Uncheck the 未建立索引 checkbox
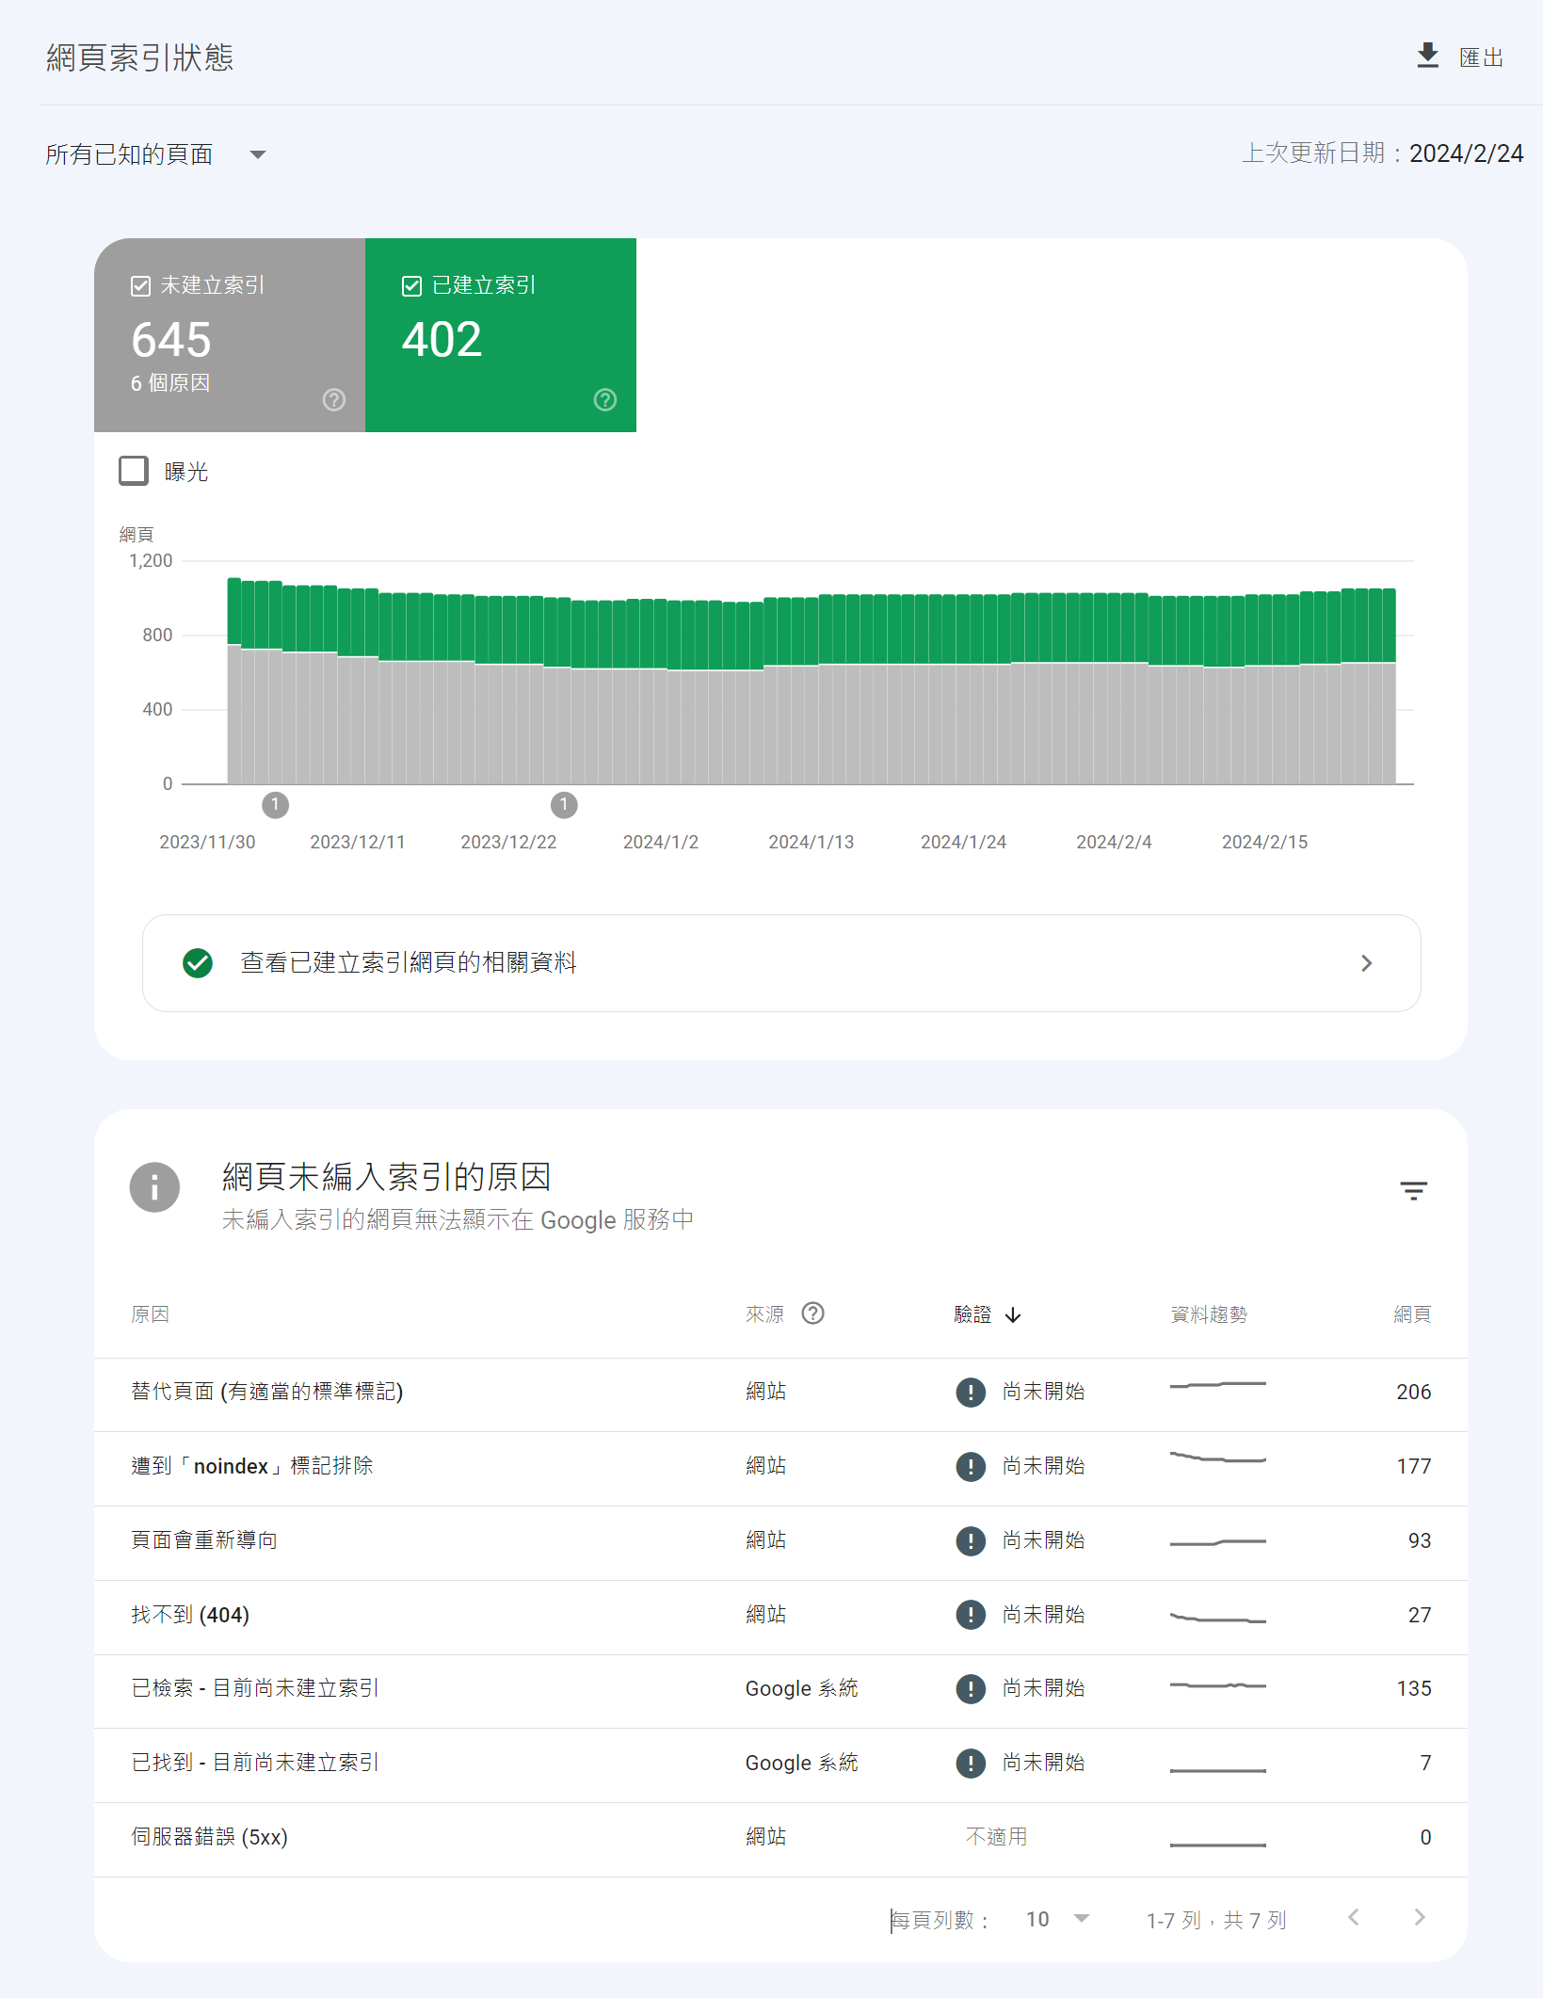The width and height of the screenshot is (1543, 1998). (141, 286)
